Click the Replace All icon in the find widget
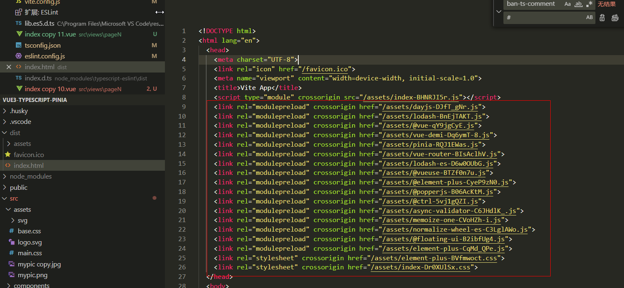624x288 pixels. (615, 17)
